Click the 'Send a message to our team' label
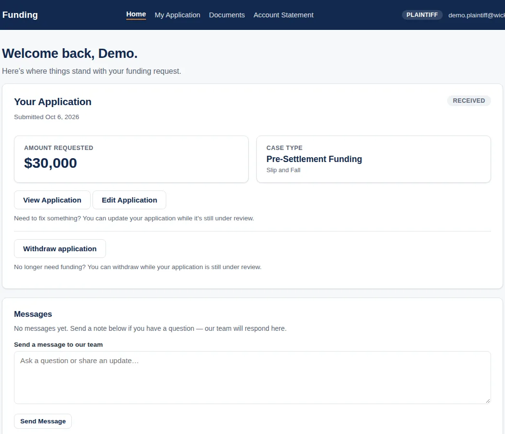 point(58,344)
